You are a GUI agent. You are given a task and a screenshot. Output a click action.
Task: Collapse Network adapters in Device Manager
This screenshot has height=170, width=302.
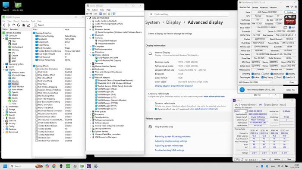(90, 78)
